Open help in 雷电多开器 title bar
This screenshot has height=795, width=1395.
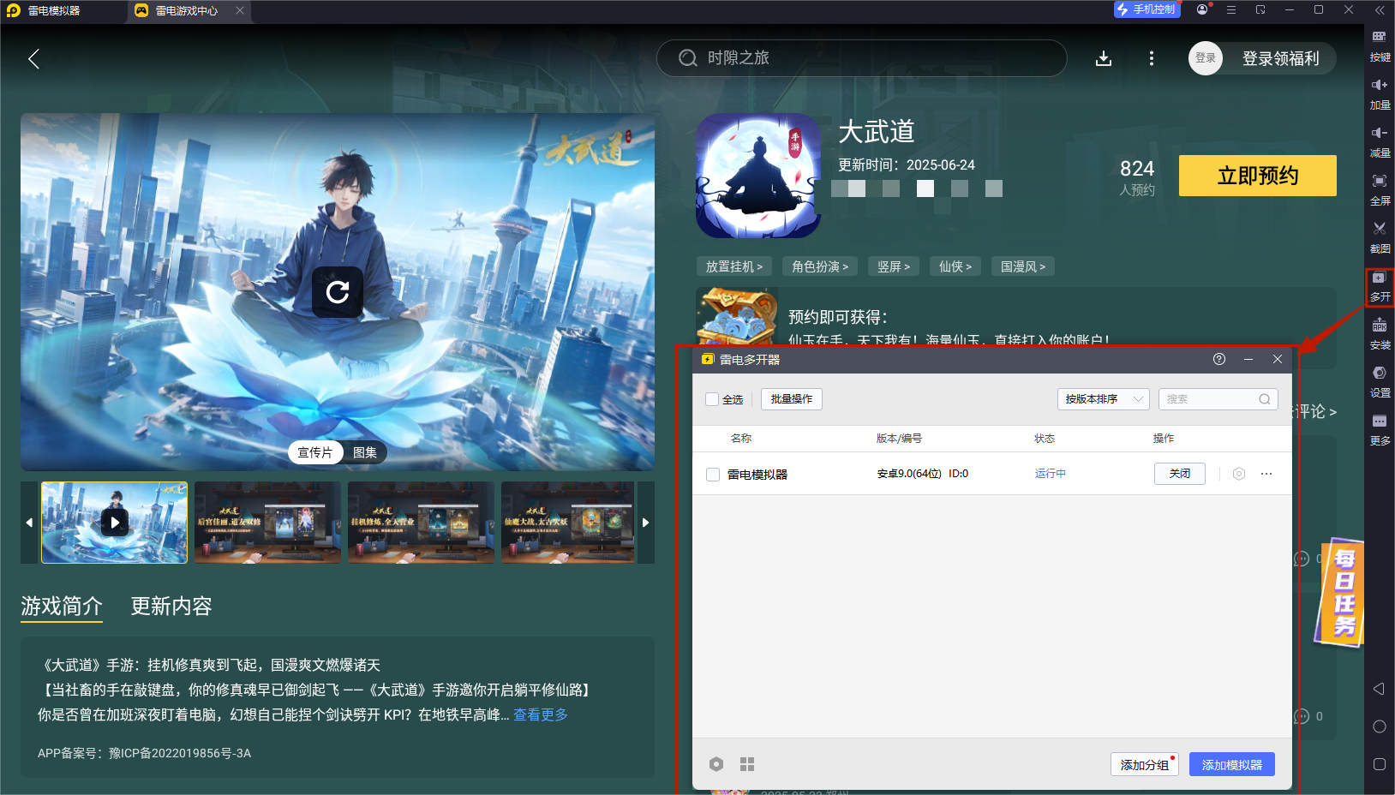[x=1219, y=359]
